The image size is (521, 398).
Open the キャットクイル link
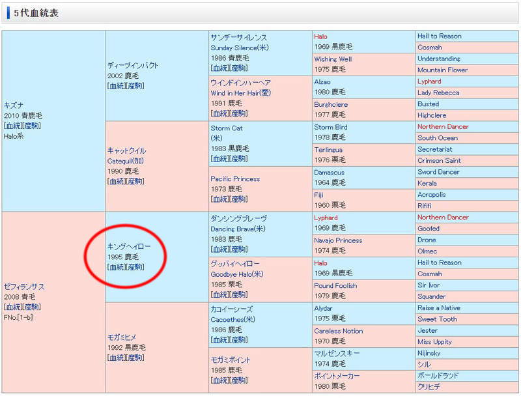(126, 150)
